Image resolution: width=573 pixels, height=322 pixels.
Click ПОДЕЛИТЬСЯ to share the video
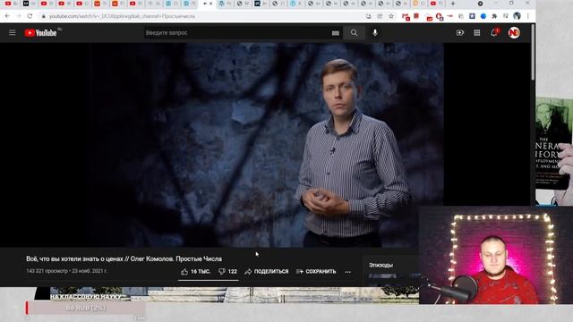click(x=267, y=272)
